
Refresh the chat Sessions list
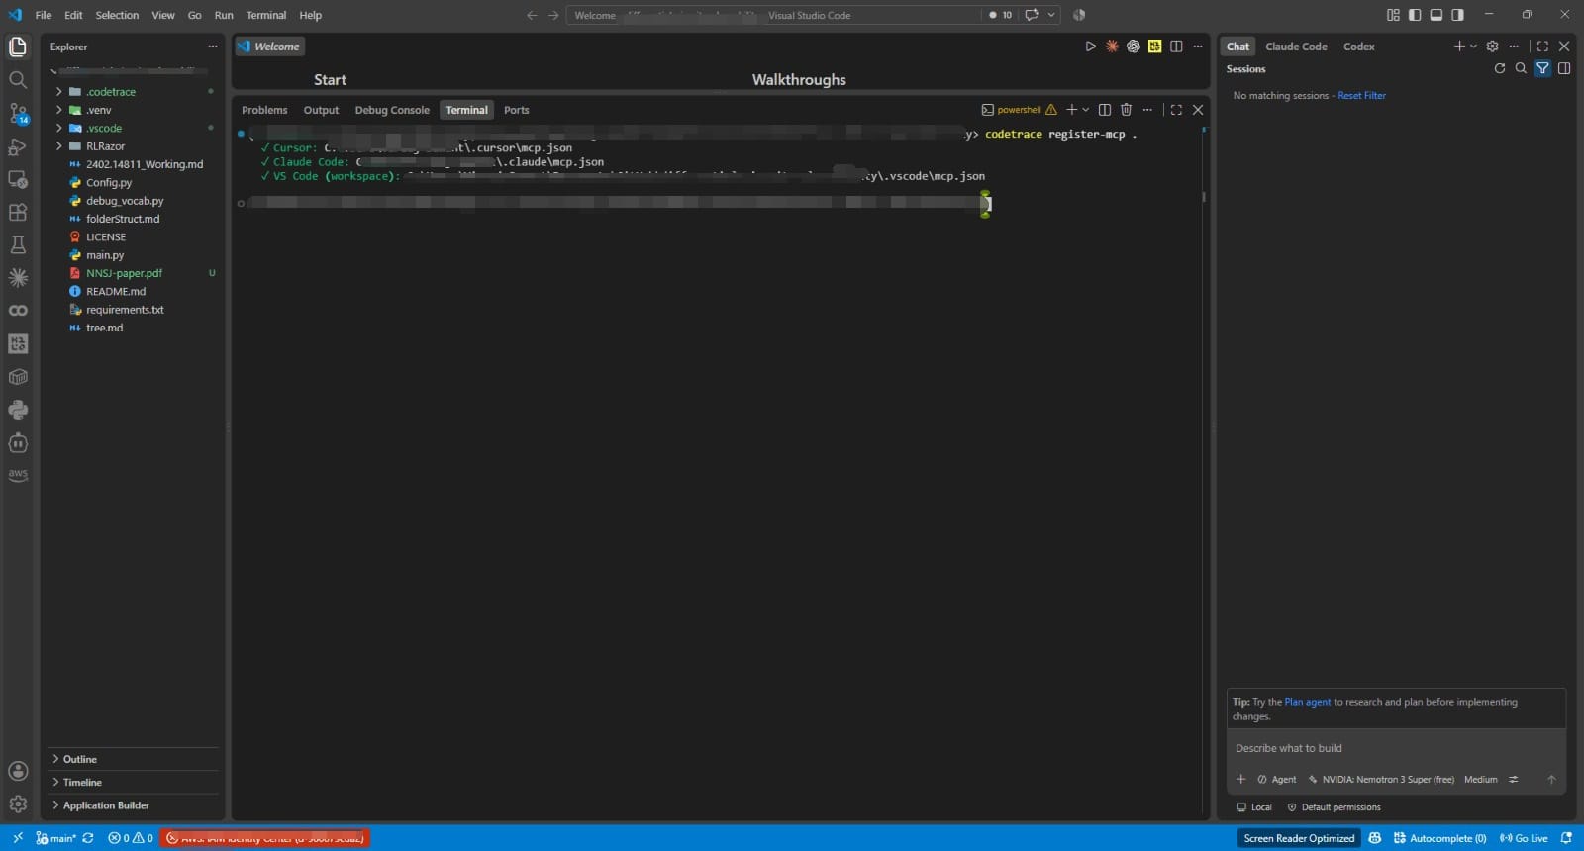click(x=1499, y=68)
